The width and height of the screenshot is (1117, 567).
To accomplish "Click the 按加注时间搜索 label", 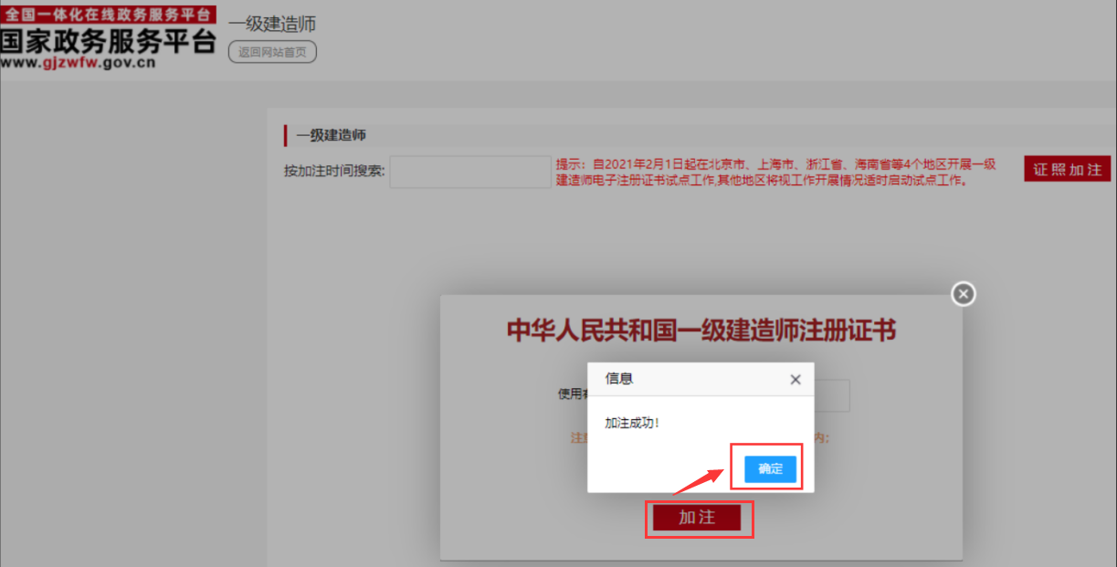I will click(334, 171).
